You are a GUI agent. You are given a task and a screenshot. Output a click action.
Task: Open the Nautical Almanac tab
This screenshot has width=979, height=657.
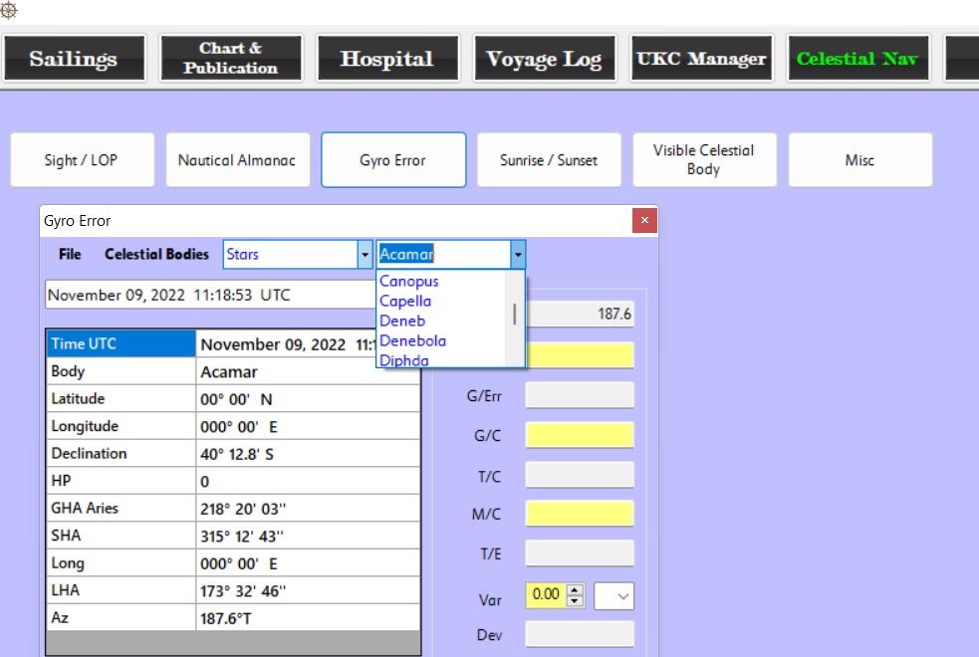(237, 160)
